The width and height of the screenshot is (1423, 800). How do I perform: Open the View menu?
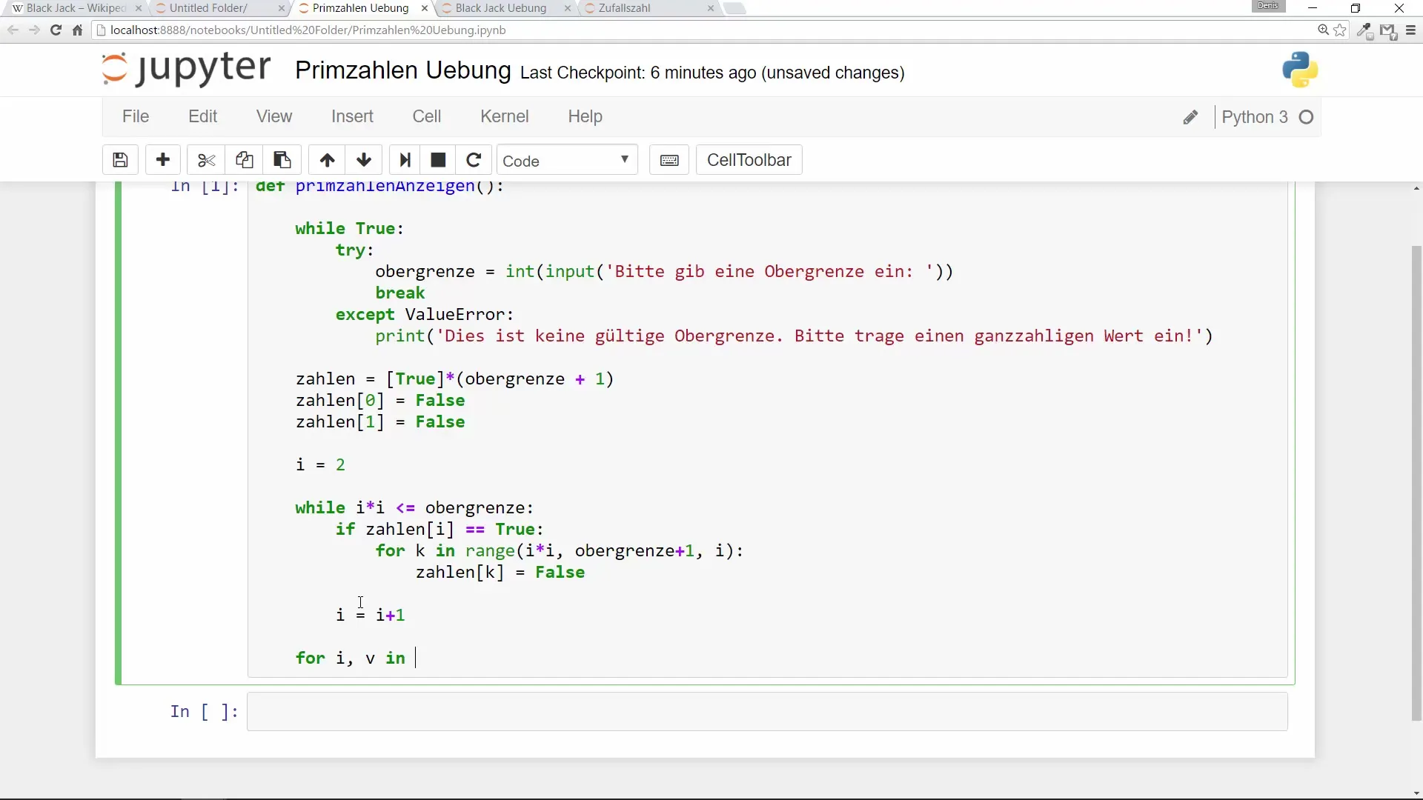click(274, 116)
